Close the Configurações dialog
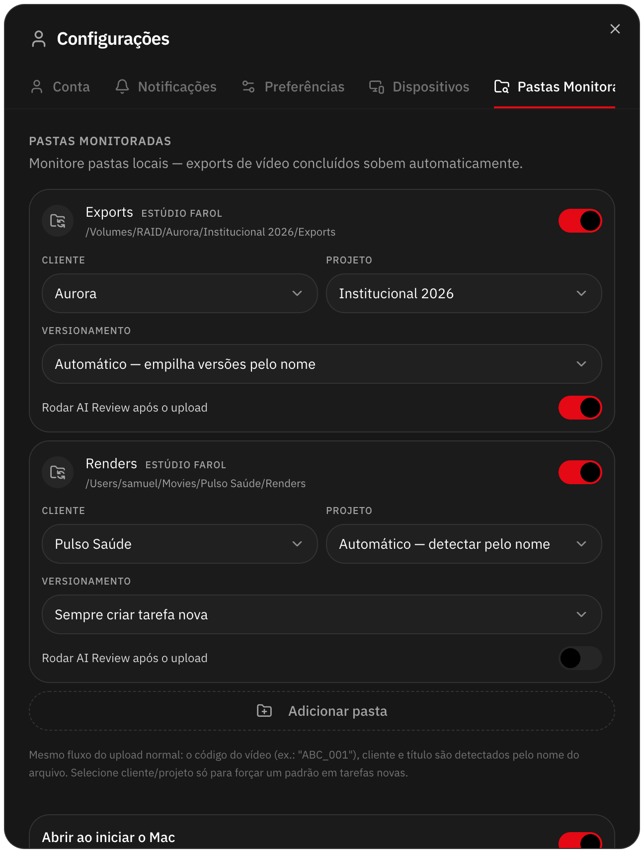 [615, 29]
